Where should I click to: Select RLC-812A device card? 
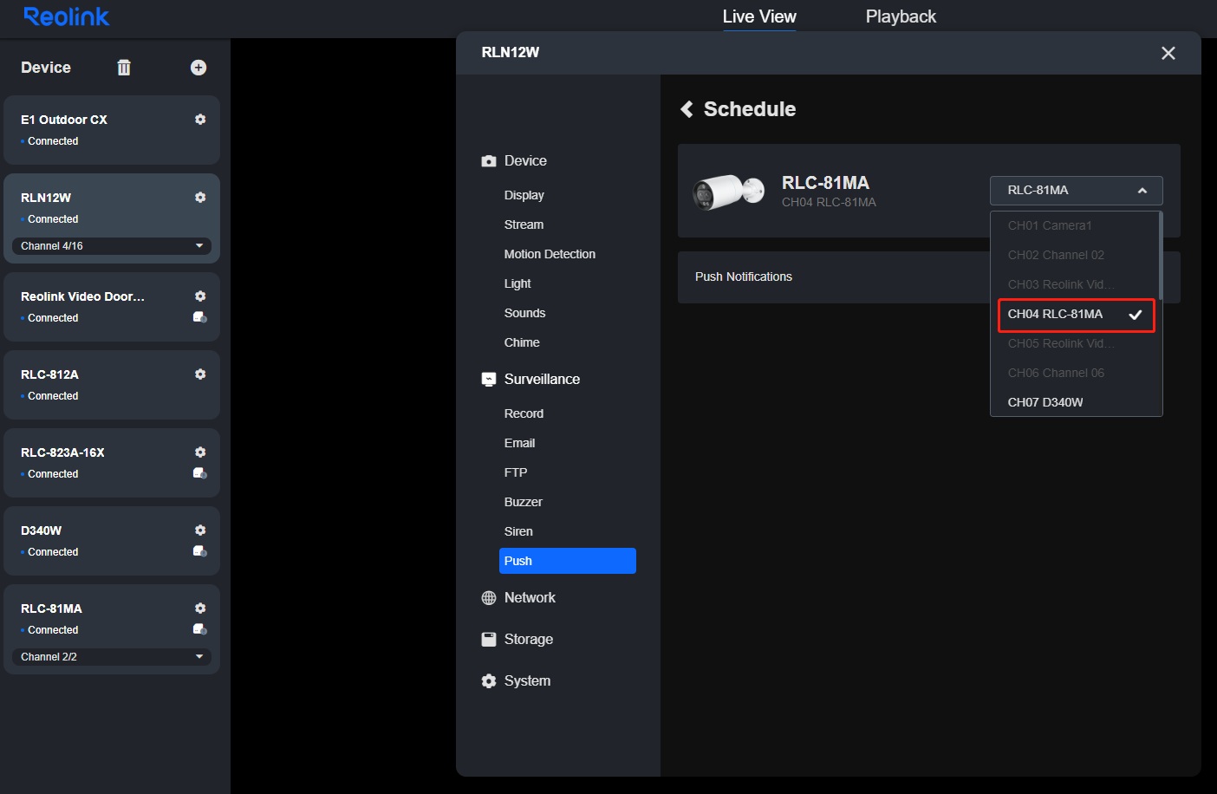tap(112, 385)
